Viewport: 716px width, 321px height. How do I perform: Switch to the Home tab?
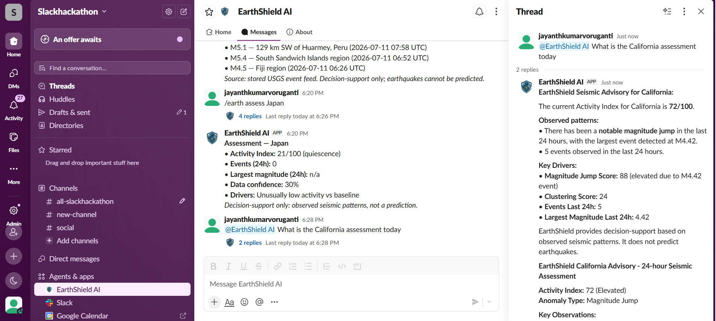coord(219,32)
